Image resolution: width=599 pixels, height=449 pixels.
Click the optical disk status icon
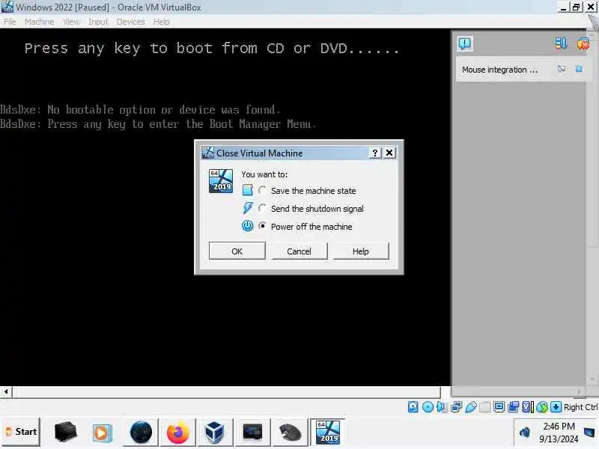coord(428,407)
